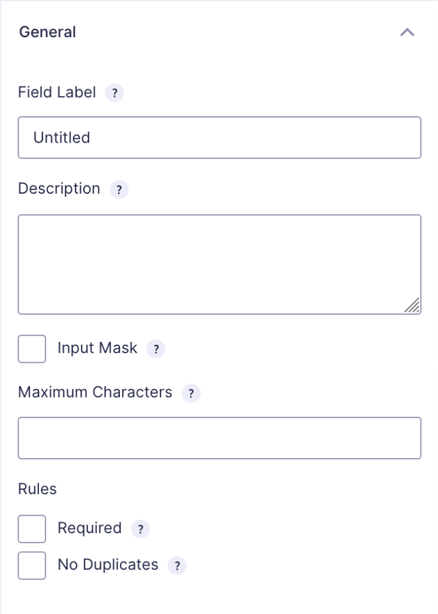Screen dimensions: 438x614
Task: Click the Maximum Characters caption text
Action: tap(95, 392)
